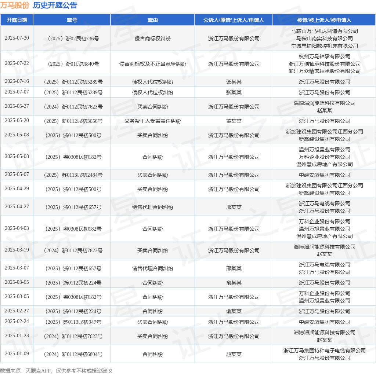376x374 pixels.
Task: Click the 万马股份 title text
Action: pos(15,5)
